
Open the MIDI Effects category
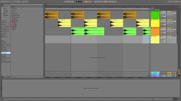(x=5, y=30)
